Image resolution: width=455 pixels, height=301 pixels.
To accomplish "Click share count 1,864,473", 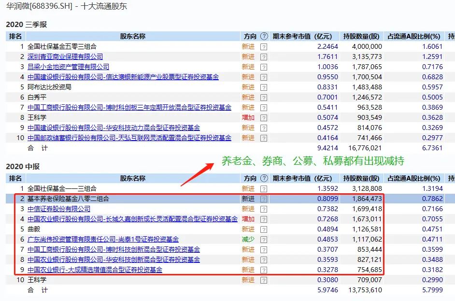I will (367, 199).
